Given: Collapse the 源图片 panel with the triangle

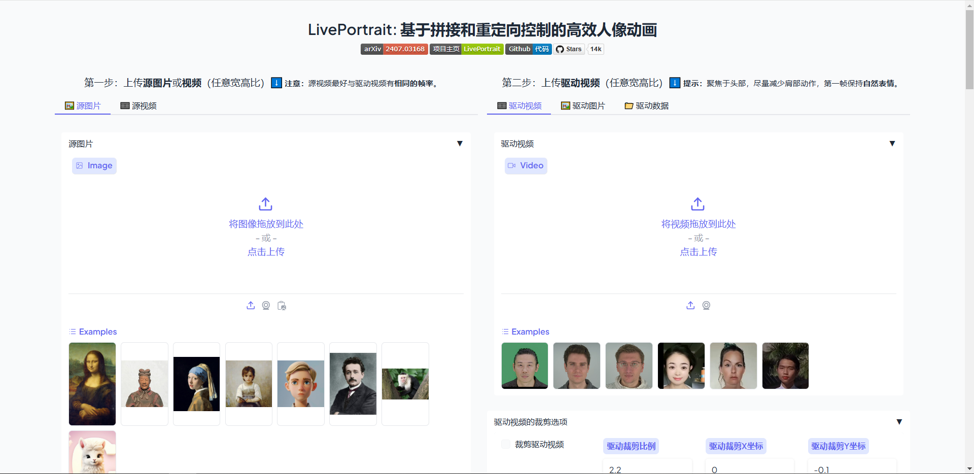Looking at the screenshot, I should click(460, 143).
